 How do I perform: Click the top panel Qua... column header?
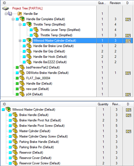tap(102, 3)
